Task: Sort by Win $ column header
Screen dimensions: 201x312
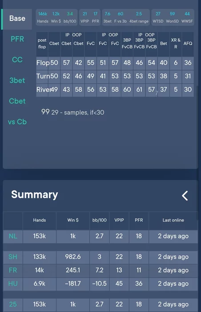Action: [73, 220]
